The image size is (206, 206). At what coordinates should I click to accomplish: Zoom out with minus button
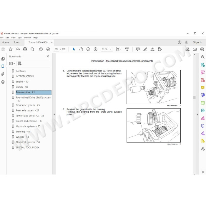[88, 49]
